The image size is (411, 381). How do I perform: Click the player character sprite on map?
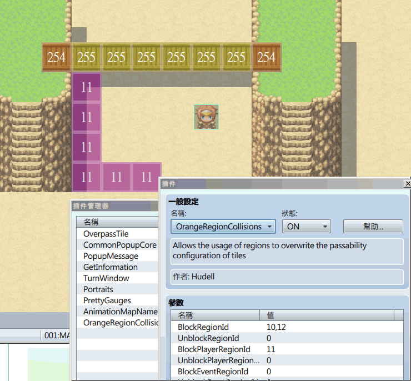tap(206, 117)
